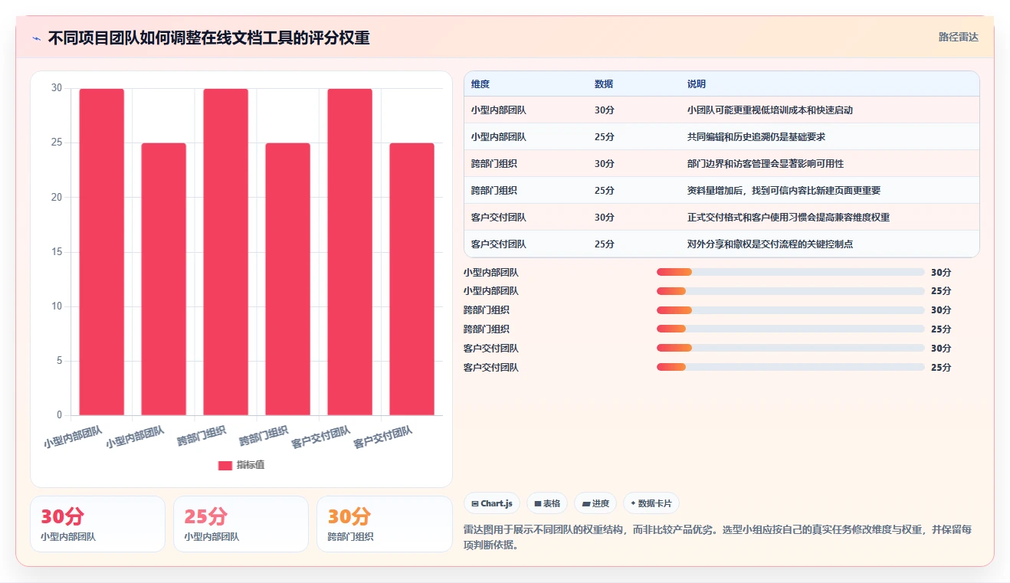
Task: Select the 数据卡片 chip
Action: (x=651, y=503)
